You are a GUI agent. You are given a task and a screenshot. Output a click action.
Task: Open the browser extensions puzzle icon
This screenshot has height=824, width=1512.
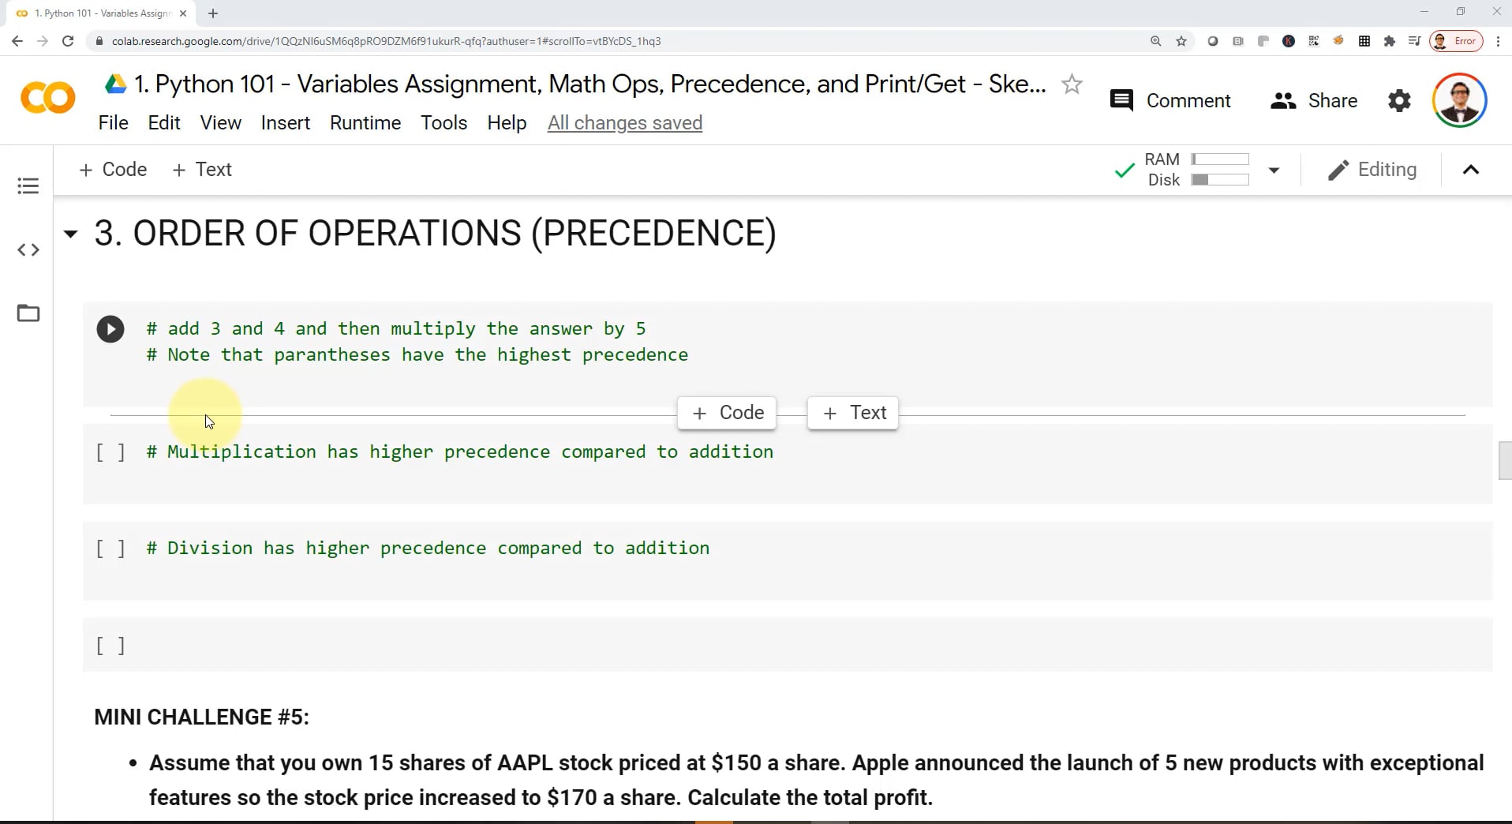[1390, 41]
